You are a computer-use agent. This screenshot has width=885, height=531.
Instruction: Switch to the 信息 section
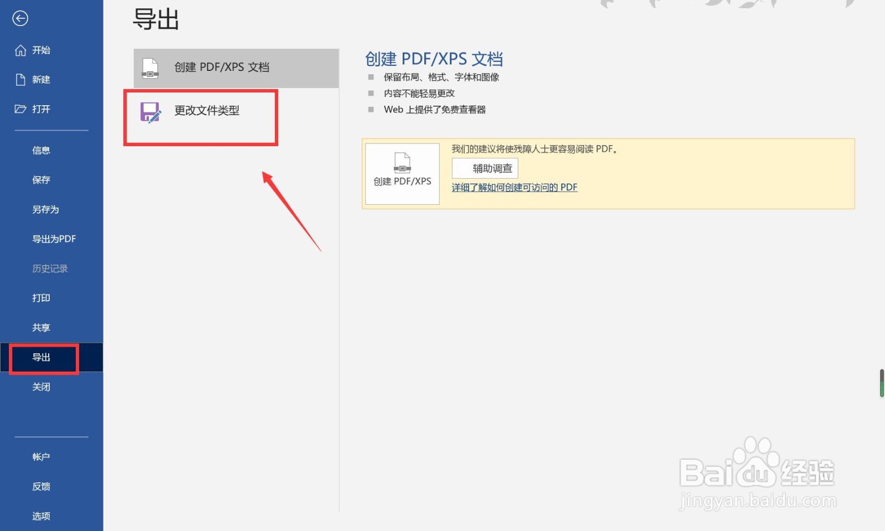(41, 149)
